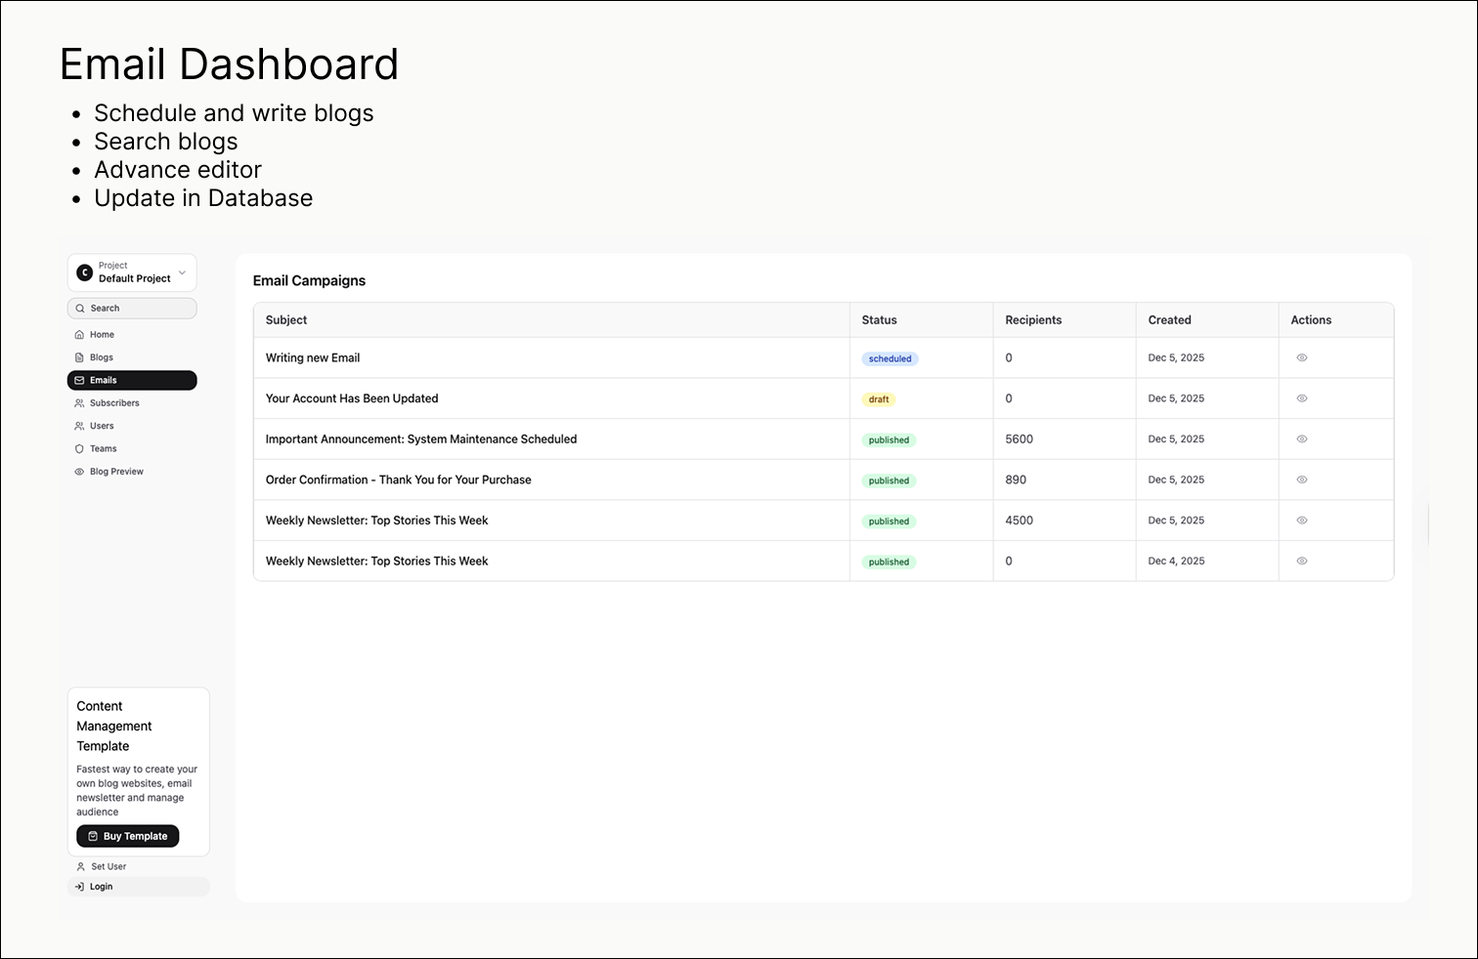Click the Teams shield icon
The width and height of the screenshot is (1478, 959).
[79, 448]
